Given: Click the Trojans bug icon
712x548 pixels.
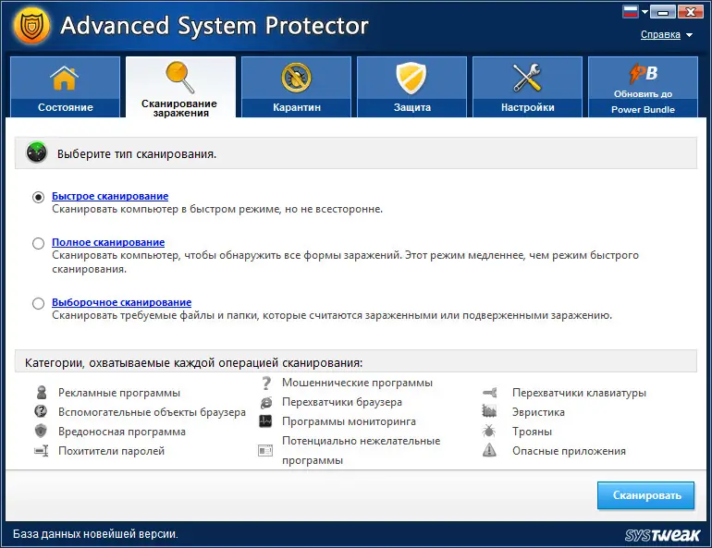Looking at the screenshot, I should [x=490, y=432].
